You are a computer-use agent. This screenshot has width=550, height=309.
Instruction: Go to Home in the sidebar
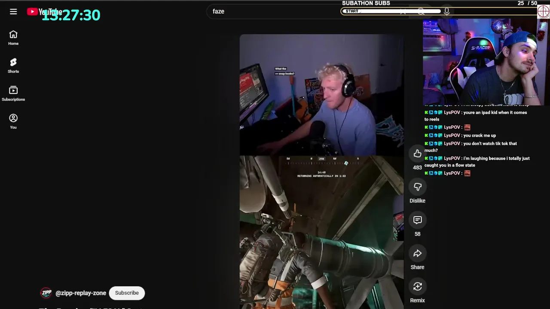(13, 38)
